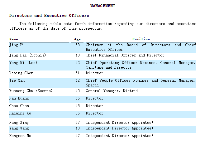Click the age in Yang Wang's row
The width and height of the screenshot is (205, 141).
click(78, 128)
